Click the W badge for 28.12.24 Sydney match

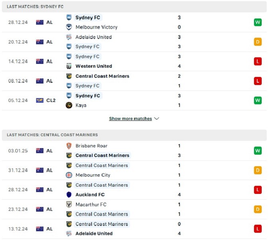(x=258, y=22)
